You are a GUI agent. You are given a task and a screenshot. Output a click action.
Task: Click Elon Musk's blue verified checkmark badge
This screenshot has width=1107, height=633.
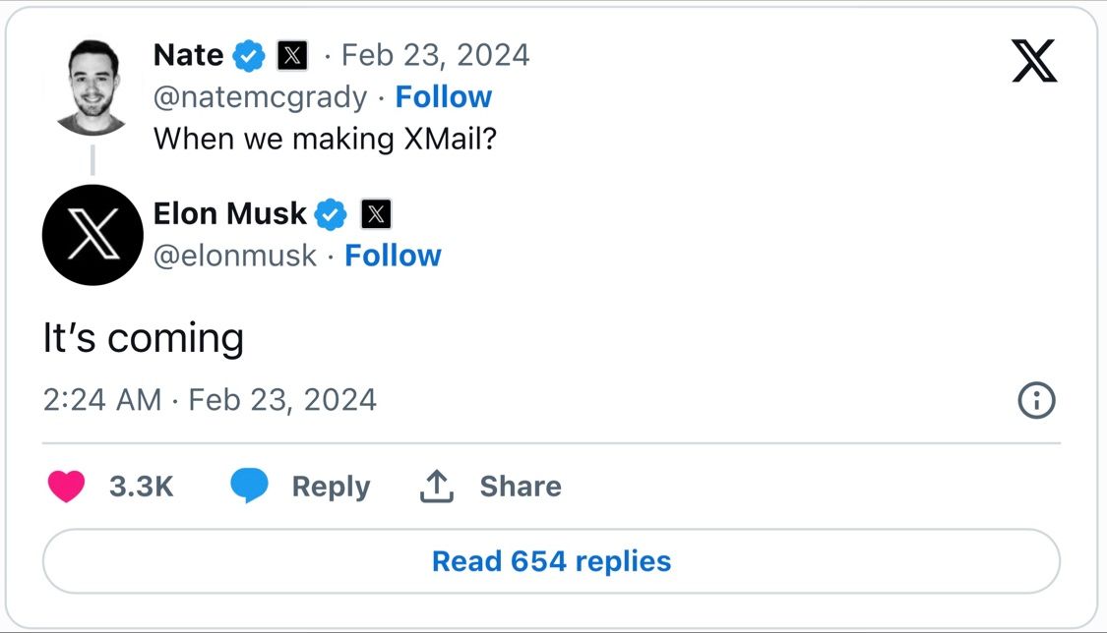[x=331, y=213]
